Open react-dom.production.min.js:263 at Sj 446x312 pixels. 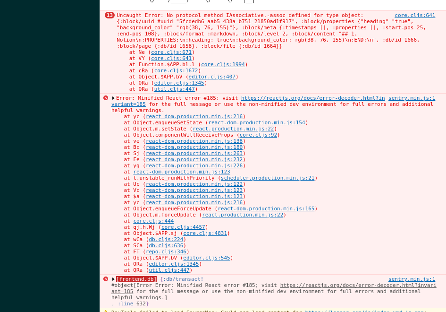point(194,153)
